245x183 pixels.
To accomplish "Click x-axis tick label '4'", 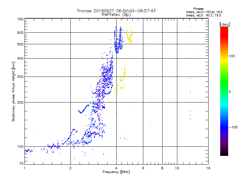I will 116,168.
